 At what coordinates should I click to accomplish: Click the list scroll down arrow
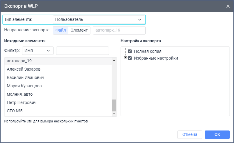click(114, 114)
